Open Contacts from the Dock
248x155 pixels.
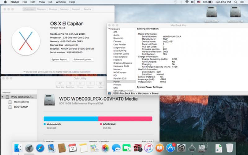pos(62,148)
